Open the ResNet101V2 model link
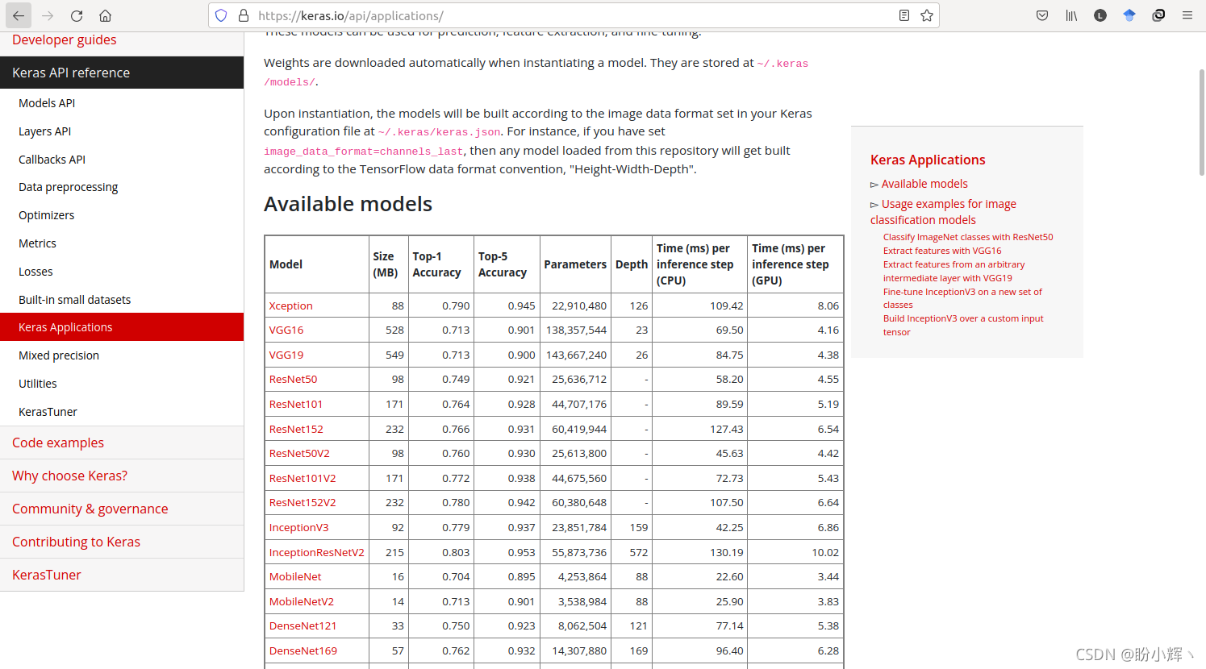Image resolution: width=1206 pixels, height=669 pixels. coord(302,478)
